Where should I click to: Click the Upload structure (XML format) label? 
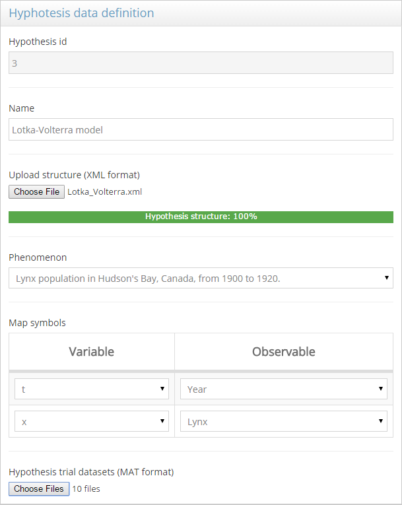coord(74,175)
